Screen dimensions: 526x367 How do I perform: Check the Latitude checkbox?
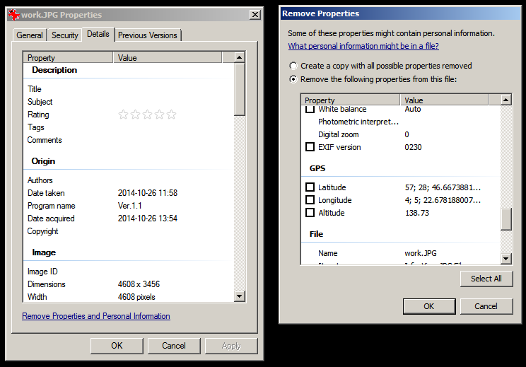[310, 187]
